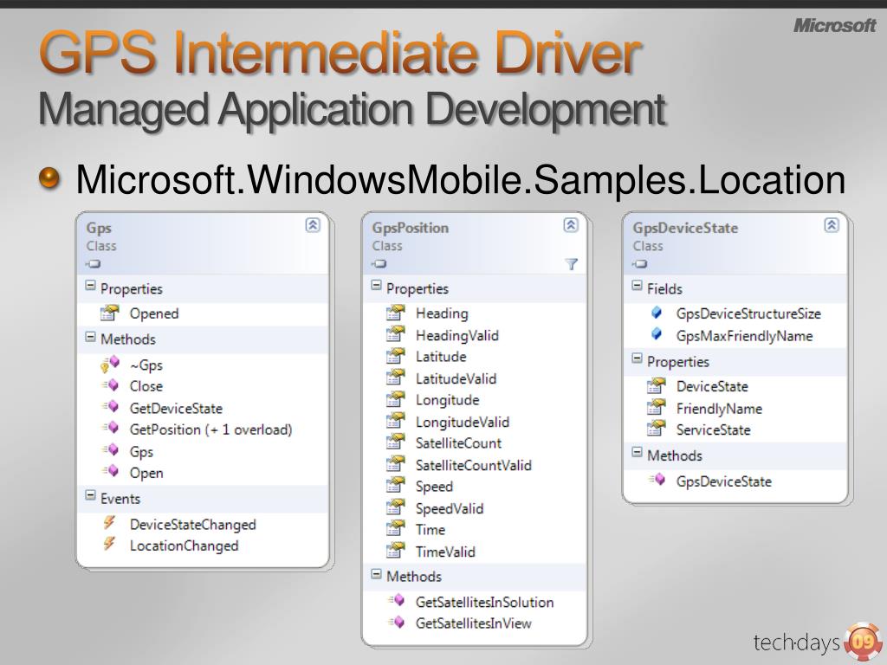Select the GpsDeviceState class title in header
The width and height of the screenshot is (887, 665).
pyautogui.click(x=685, y=228)
